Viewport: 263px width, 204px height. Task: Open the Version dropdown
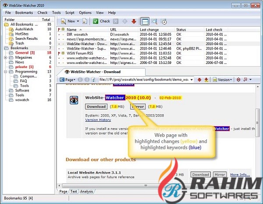click(x=222, y=80)
